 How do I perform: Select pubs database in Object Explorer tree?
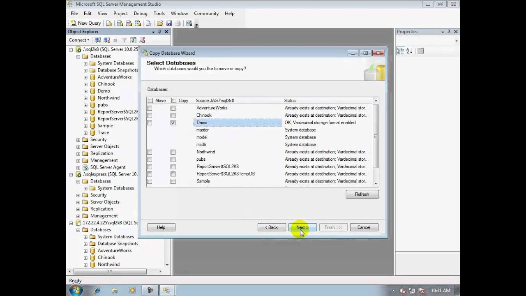tap(103, 105)
